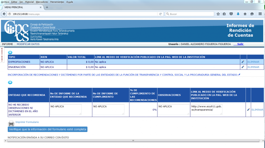Reload the page using refresh button
This screenshot has width=265, height=148.
pos(160,14)
